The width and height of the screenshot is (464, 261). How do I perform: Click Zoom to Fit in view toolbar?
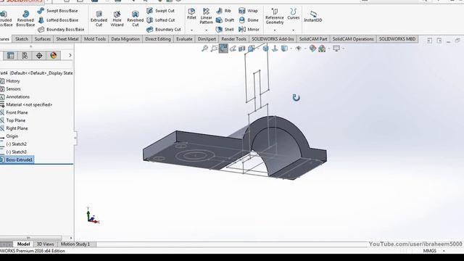[x=204, y=49]
